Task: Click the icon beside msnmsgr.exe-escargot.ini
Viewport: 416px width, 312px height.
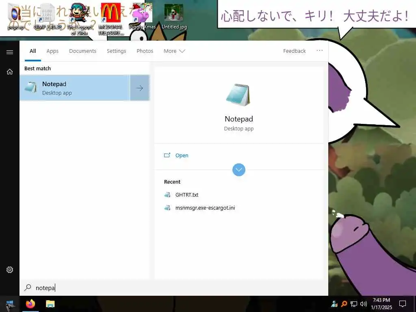Action: click(x=167, y=208)
